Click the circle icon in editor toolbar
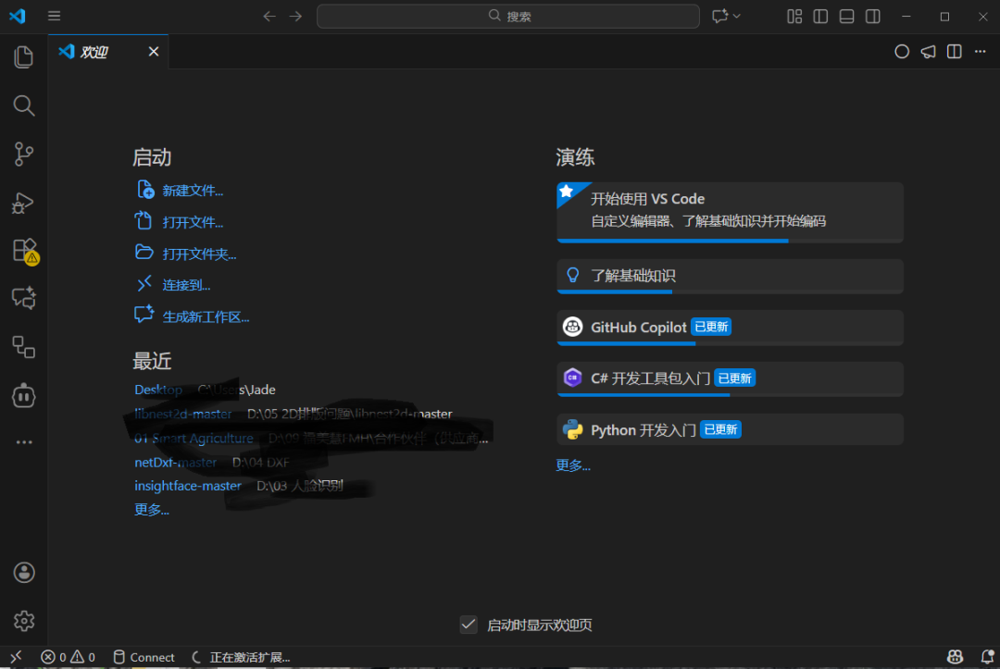This screenshot has height=669, width=1000. (902, 52)
